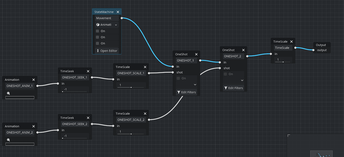Adjust the final TimeScale node slider
The width and height of the screenshot is (344, 157).
click(283, 62)
